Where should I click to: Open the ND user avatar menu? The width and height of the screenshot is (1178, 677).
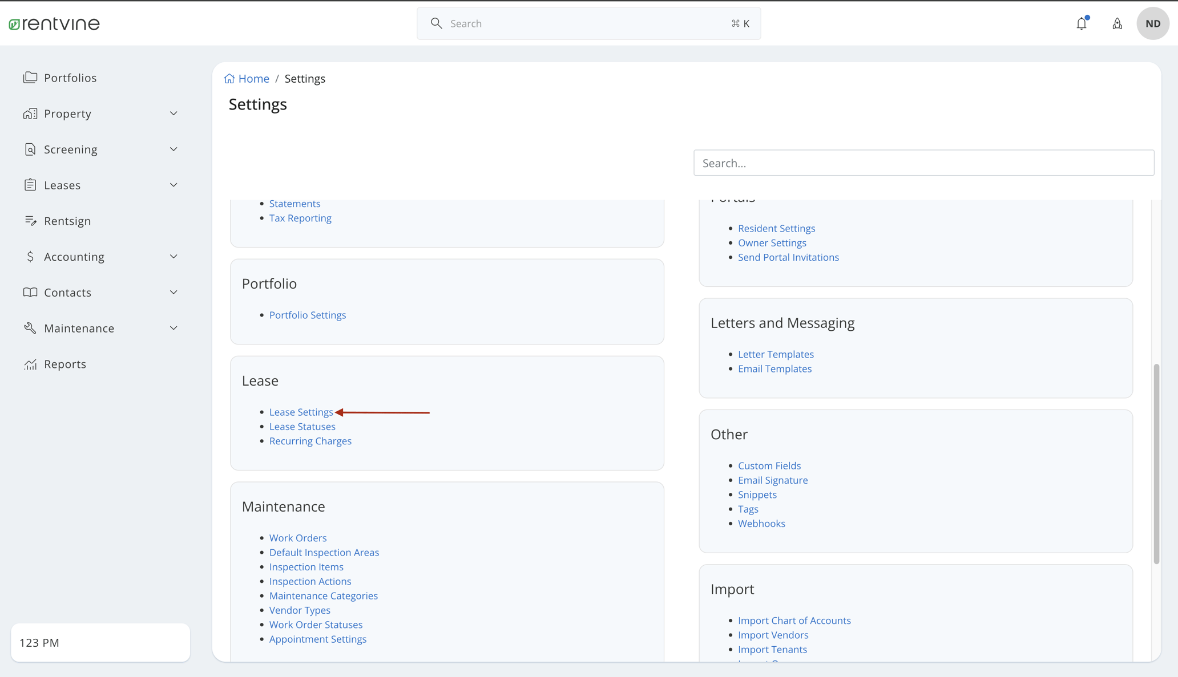point(1152,23)
